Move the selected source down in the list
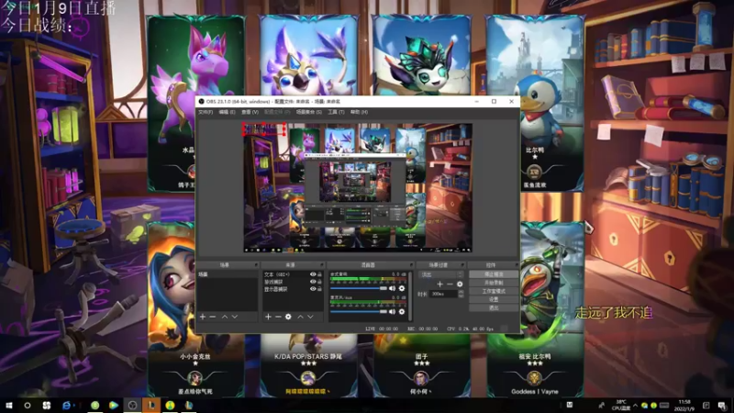This screenshot has height=413, width=734. 310,317
